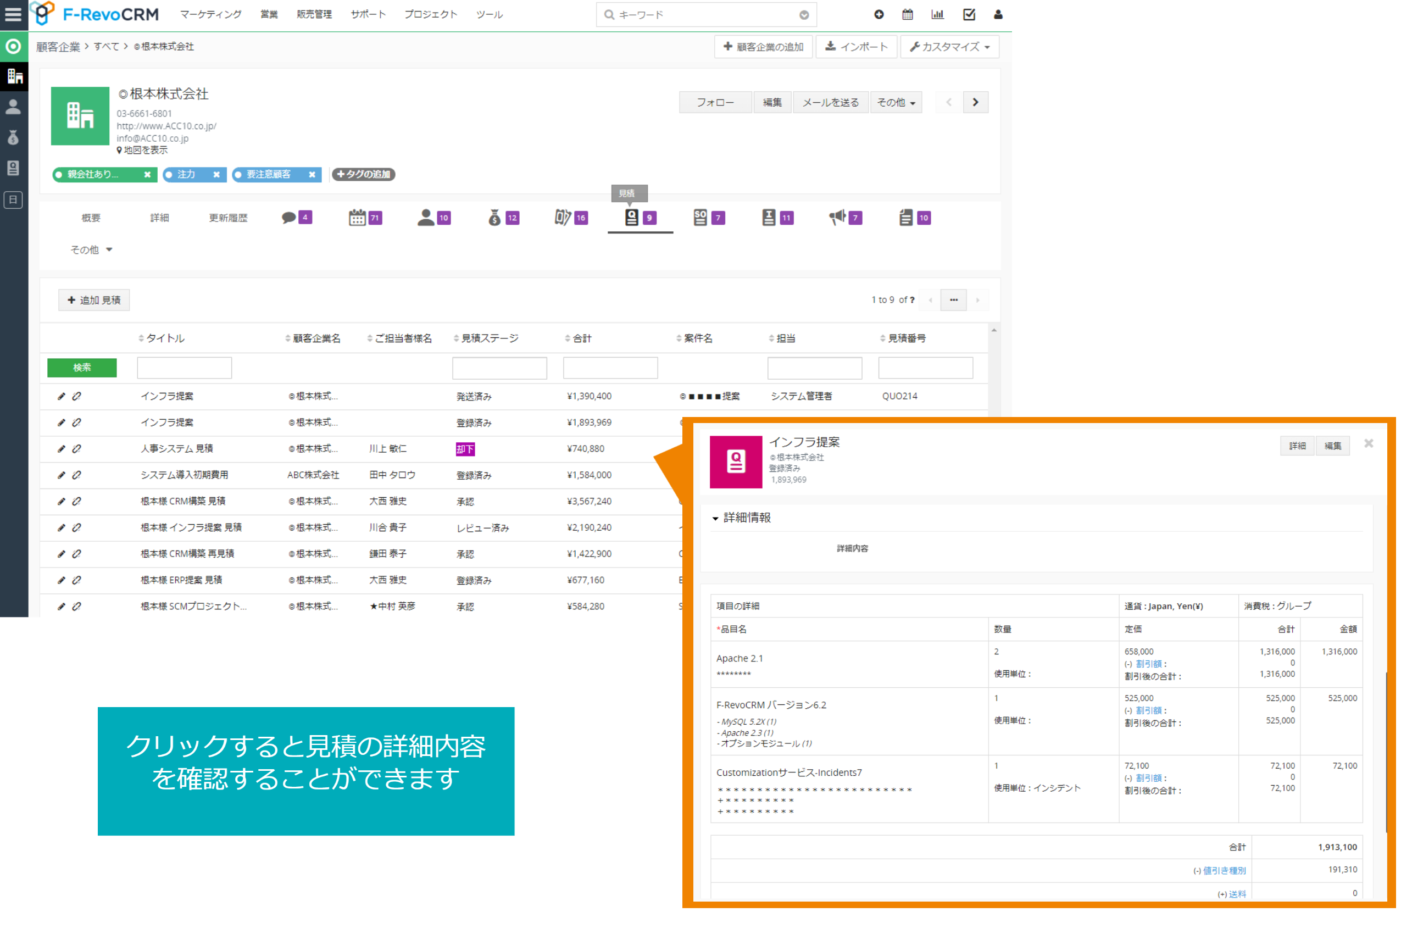Open the contacts tab with badge 10
Viewport: 1401px width, 934px height.
tap(433, 218)
